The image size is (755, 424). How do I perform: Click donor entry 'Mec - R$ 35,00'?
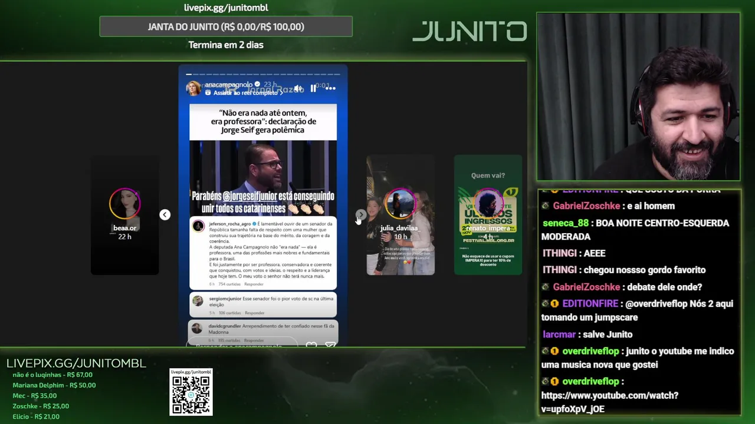(x=35, y=396)
